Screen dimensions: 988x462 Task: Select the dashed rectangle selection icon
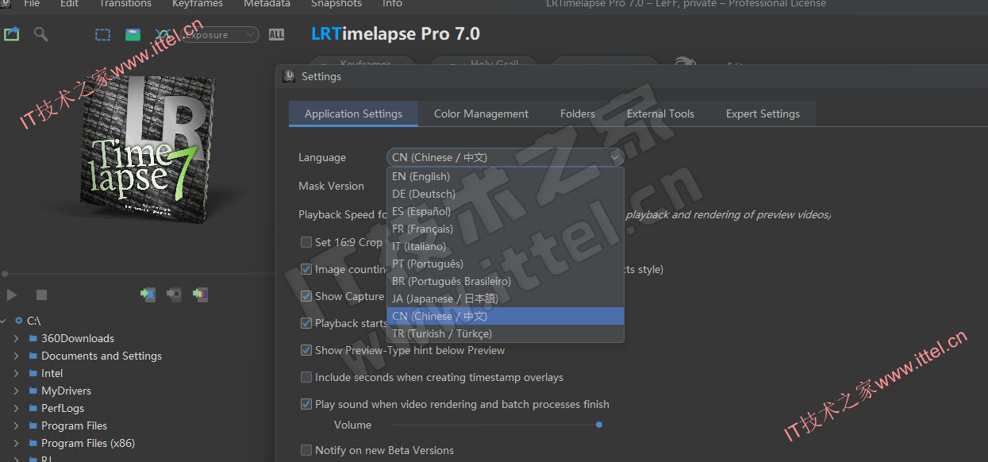click(103, 34)
